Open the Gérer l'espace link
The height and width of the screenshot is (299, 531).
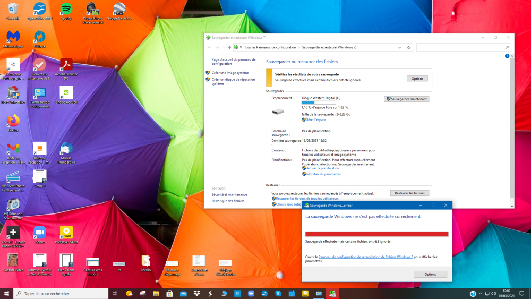[316, 120]
